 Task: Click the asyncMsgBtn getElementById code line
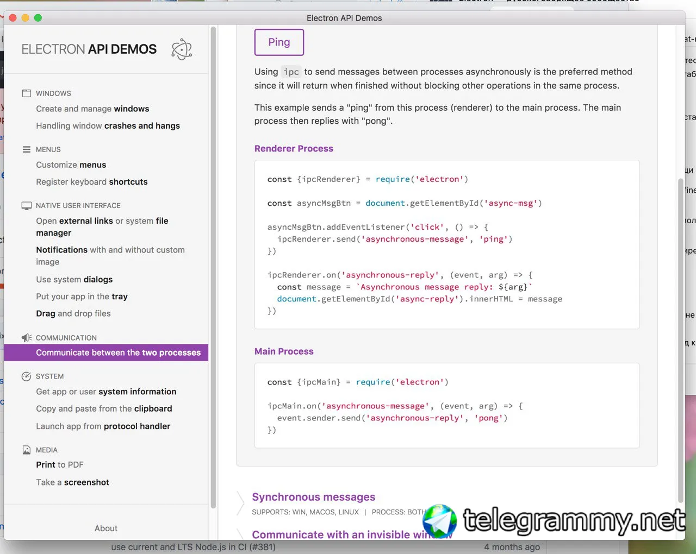(x=405, y=203)
